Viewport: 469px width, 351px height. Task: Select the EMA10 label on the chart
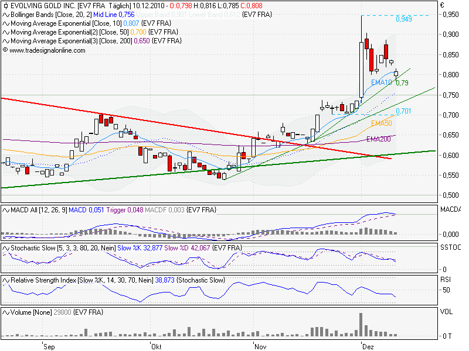coord(381,83)
